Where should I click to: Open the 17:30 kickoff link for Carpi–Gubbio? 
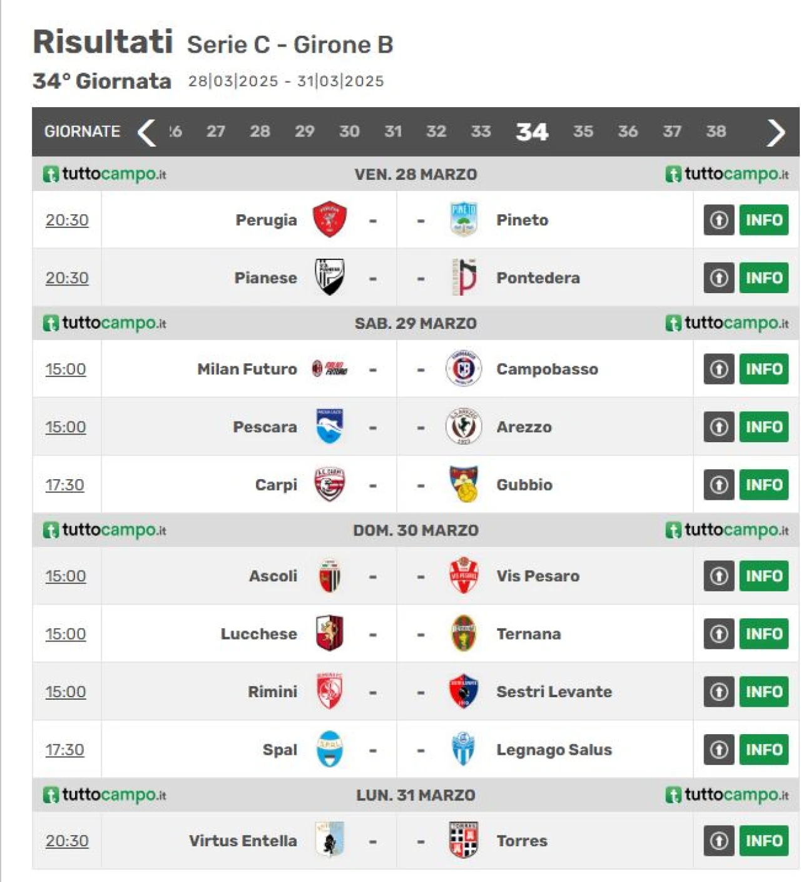[64, 485]
